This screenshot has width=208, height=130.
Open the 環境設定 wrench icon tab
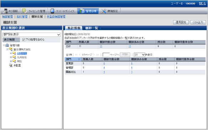[104, 11]
